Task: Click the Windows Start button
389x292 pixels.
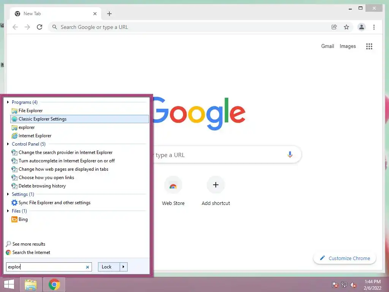Action: 9,284
